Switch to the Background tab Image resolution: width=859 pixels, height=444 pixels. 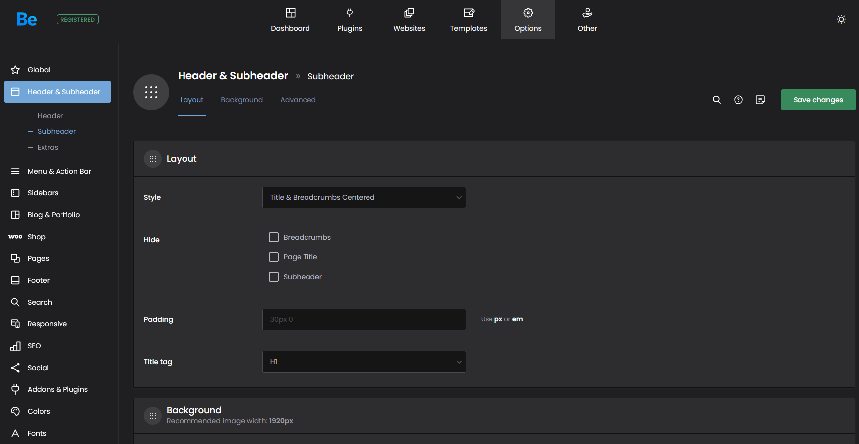pyautogui.click(x=242, y=100)
